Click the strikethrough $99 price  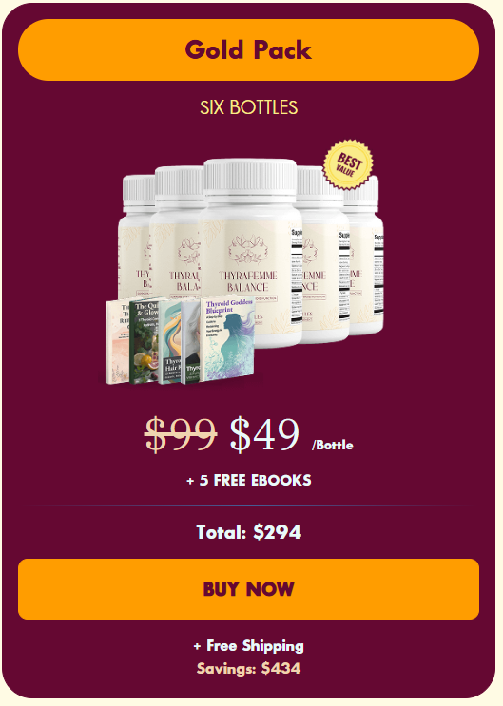181,434
